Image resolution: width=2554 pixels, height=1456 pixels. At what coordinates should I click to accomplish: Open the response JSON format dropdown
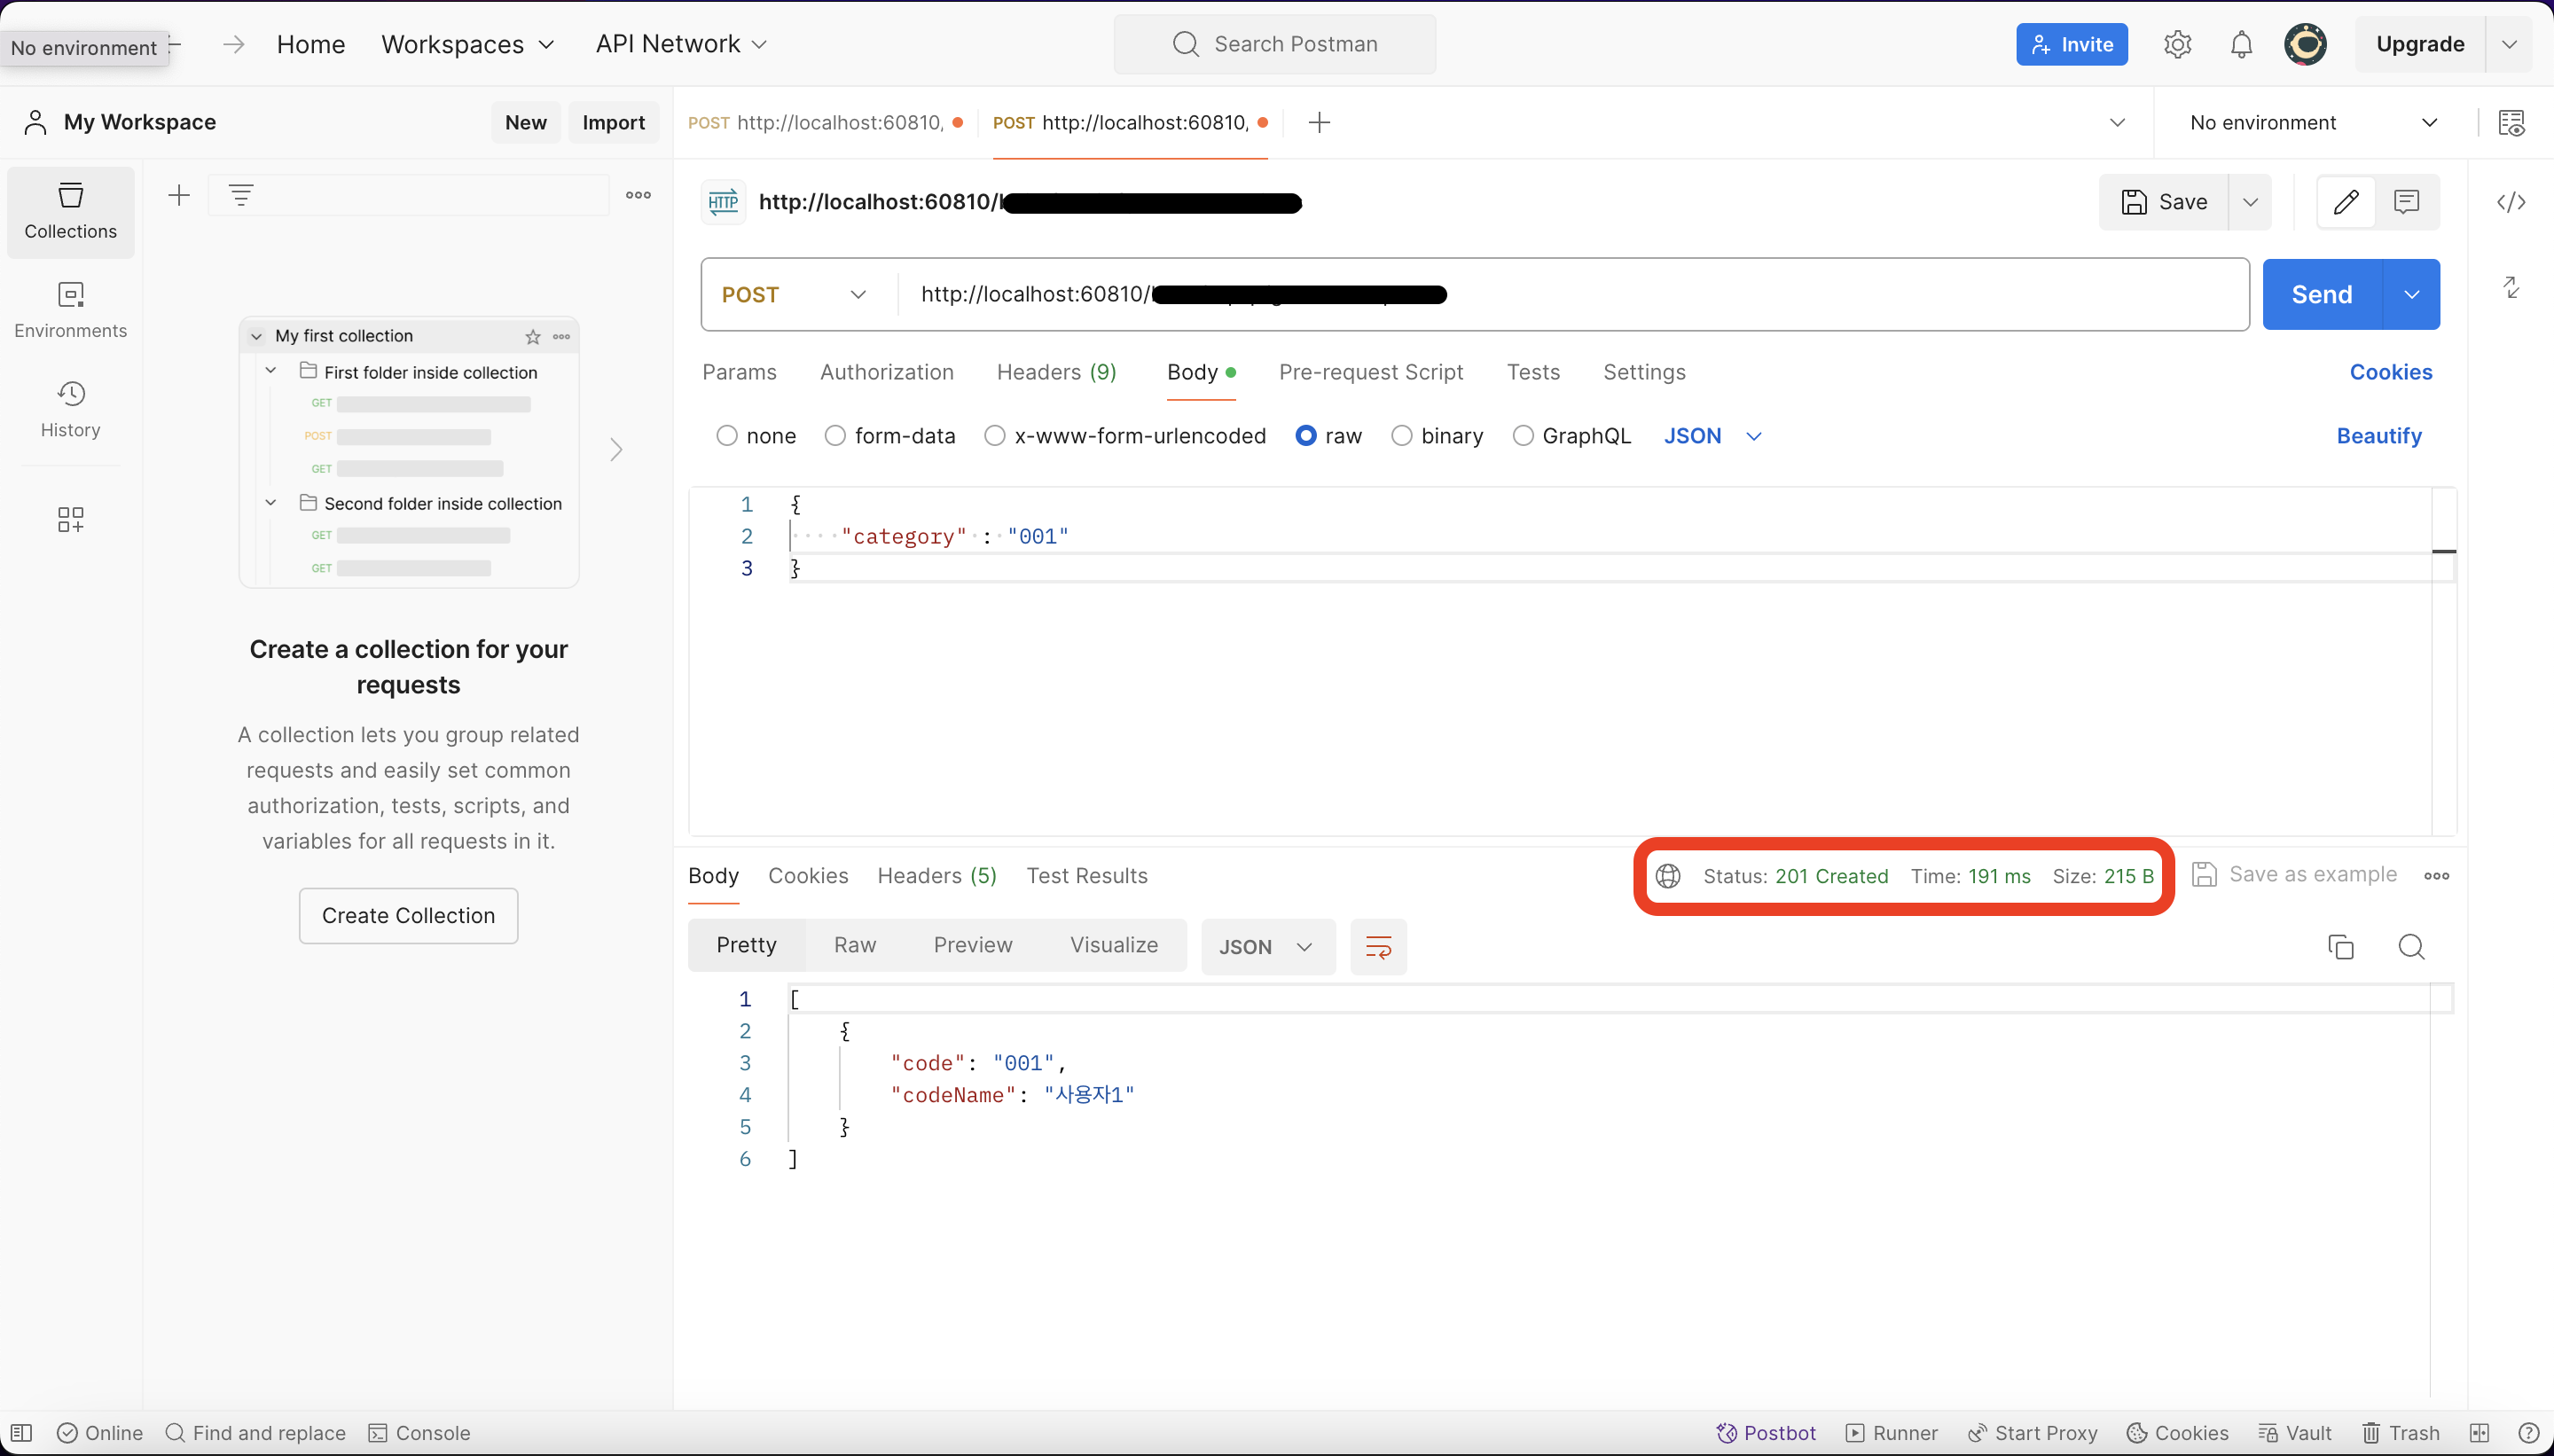(1265, 947)
